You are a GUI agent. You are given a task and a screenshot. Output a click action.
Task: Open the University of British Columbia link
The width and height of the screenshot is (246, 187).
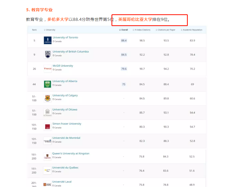(x=71, y=52)
